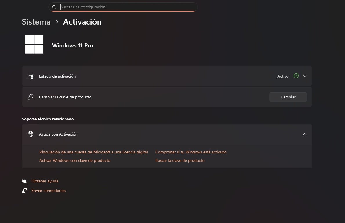Click the green activation checkmark icon
This screenshot has width=345, height=223.
(x=296, y=76)
